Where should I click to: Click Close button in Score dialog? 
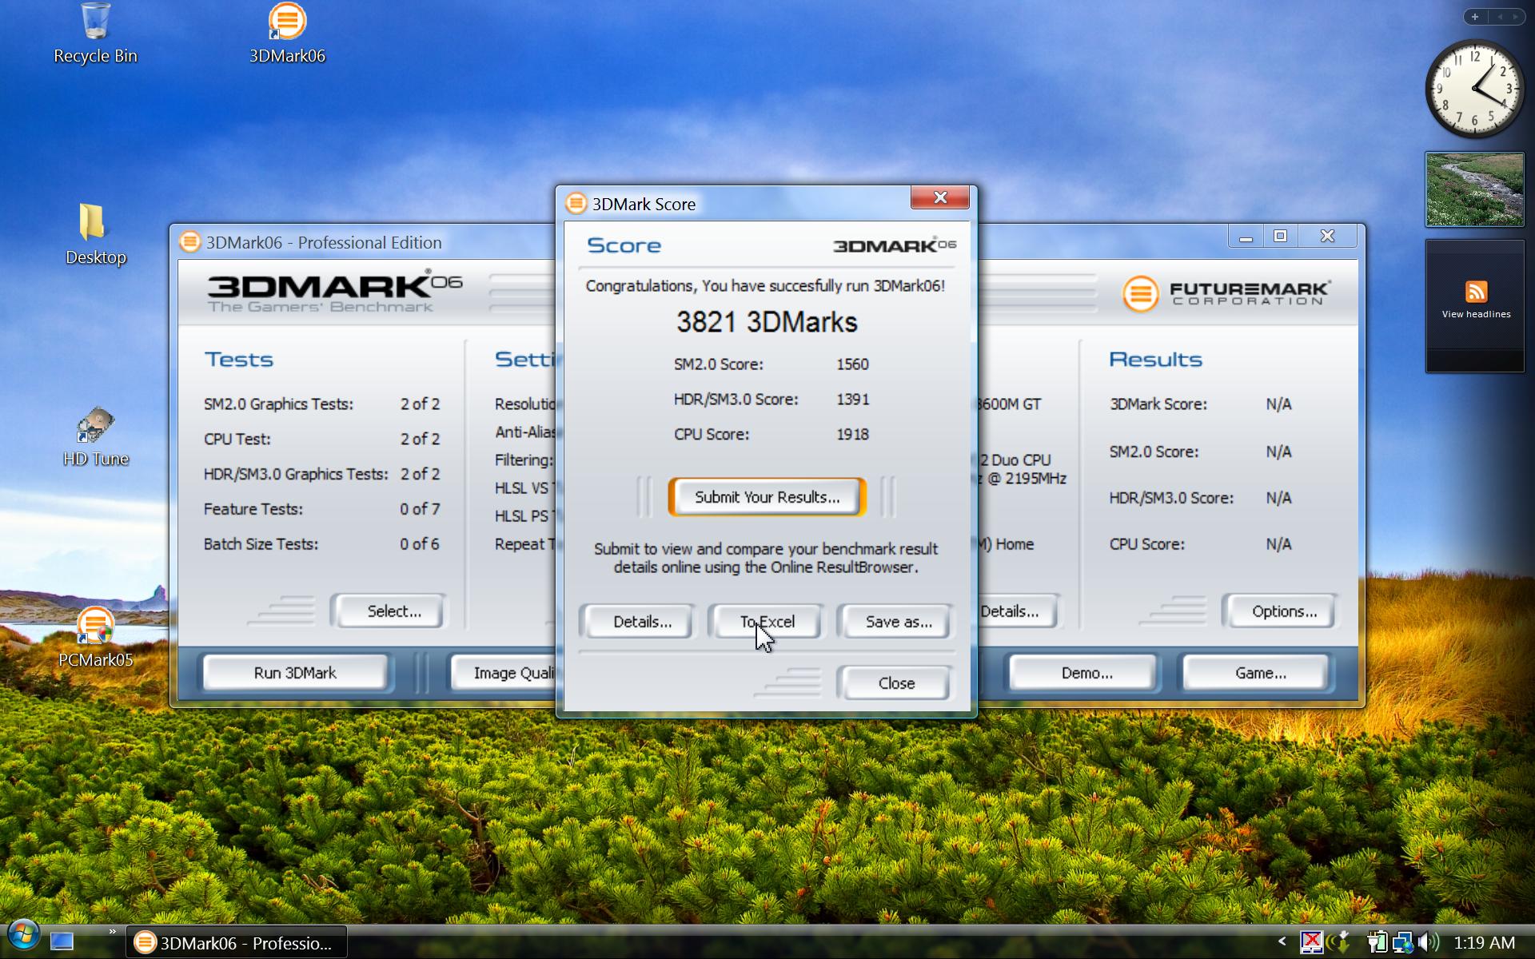(x=896, y=683)
